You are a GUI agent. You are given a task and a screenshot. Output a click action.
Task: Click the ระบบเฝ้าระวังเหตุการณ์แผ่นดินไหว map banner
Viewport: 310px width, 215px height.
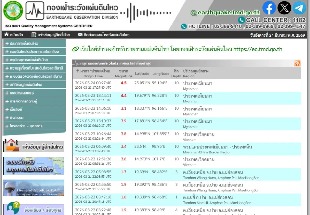(x=34, y=166)
